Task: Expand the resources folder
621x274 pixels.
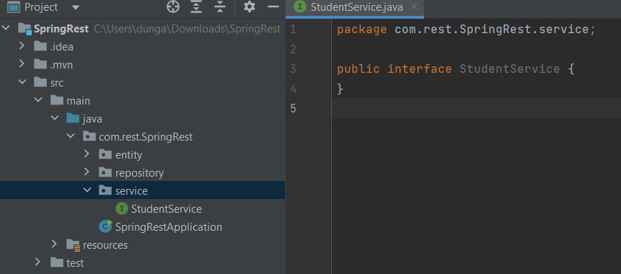Action: (x=54, y=244)
